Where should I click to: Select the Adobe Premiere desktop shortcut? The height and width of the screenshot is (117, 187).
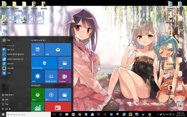[170, 90]
